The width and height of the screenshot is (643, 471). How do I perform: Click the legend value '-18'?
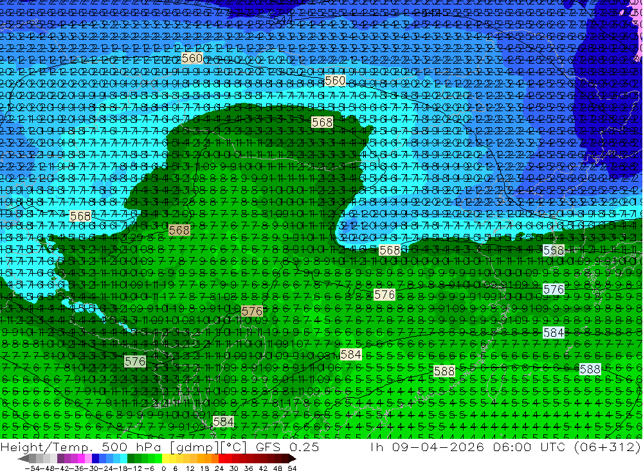(x=120, y=468)
